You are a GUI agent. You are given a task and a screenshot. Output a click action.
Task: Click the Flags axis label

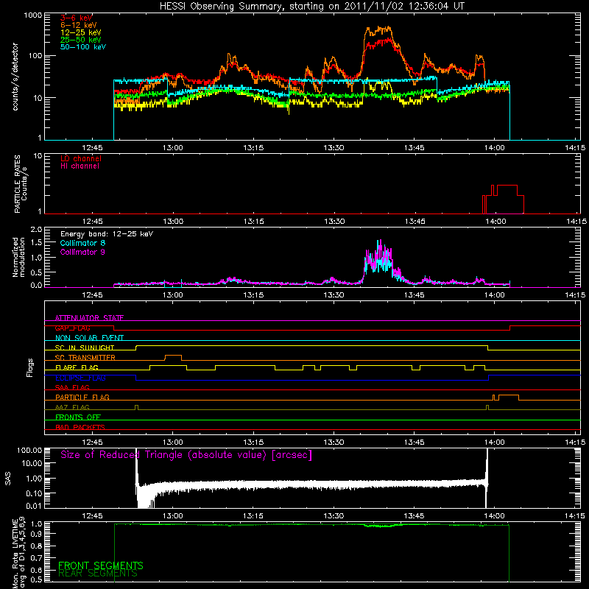coord(30,367)
